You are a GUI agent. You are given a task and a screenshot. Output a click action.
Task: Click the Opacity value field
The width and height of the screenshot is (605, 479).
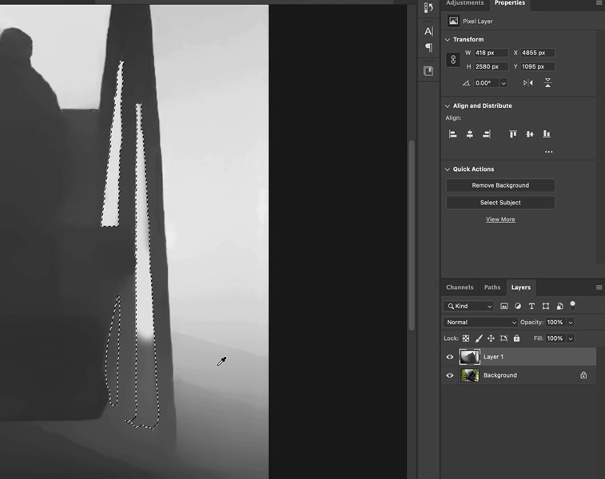coord(555,323)
